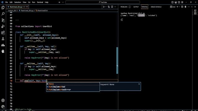
Task: Toggle primary side bar layout icon
Action: (172, 2)
